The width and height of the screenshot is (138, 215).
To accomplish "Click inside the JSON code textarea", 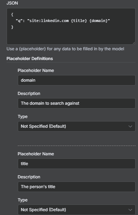I will [x=71, y=26].
